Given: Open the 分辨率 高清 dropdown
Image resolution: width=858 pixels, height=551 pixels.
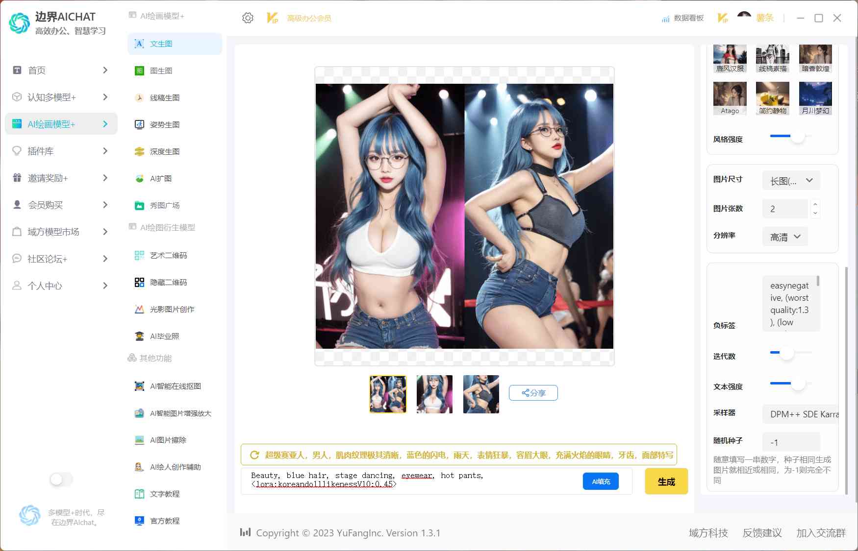Looking at the screenshot, I should 785,237.
